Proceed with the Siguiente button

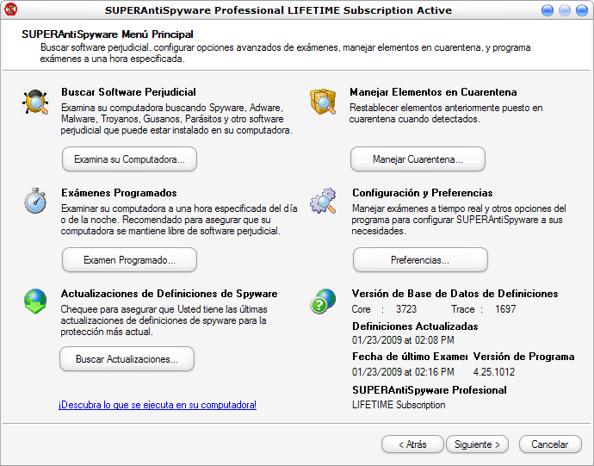(478, 444)
